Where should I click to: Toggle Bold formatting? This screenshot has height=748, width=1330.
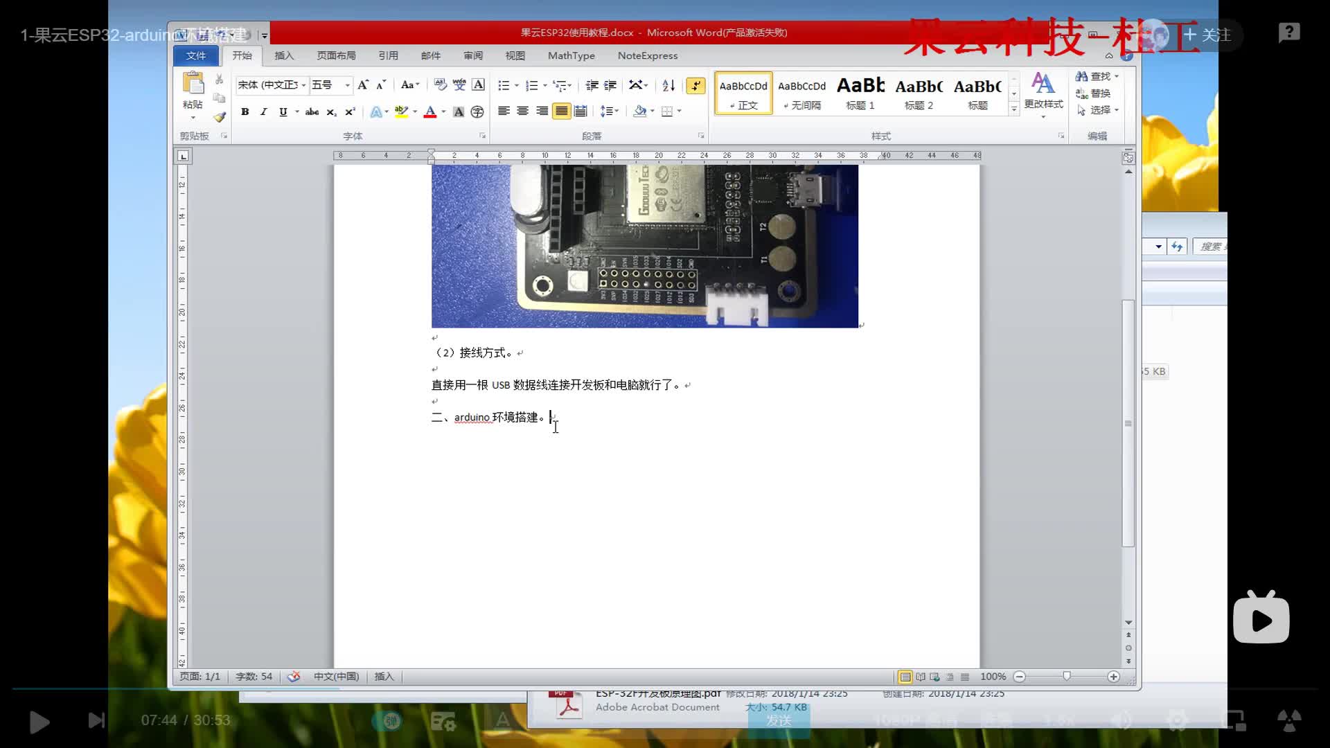coord(245,112)
